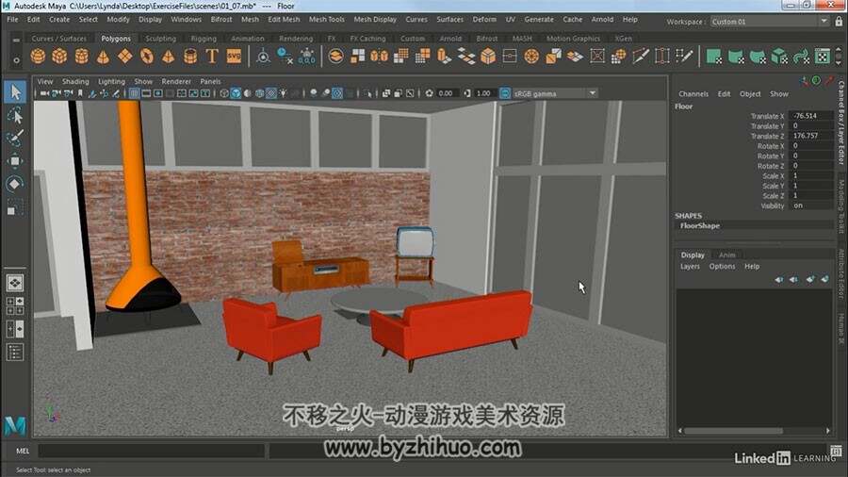Image resolution: width=848 pixels, height=477 pixels.
Task: Click the Translate X value field
Action: (811, 116)
